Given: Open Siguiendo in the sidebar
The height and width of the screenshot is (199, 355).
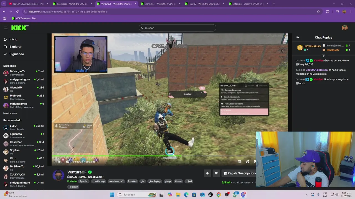Looking at the screenshot, I should [17, 54].
